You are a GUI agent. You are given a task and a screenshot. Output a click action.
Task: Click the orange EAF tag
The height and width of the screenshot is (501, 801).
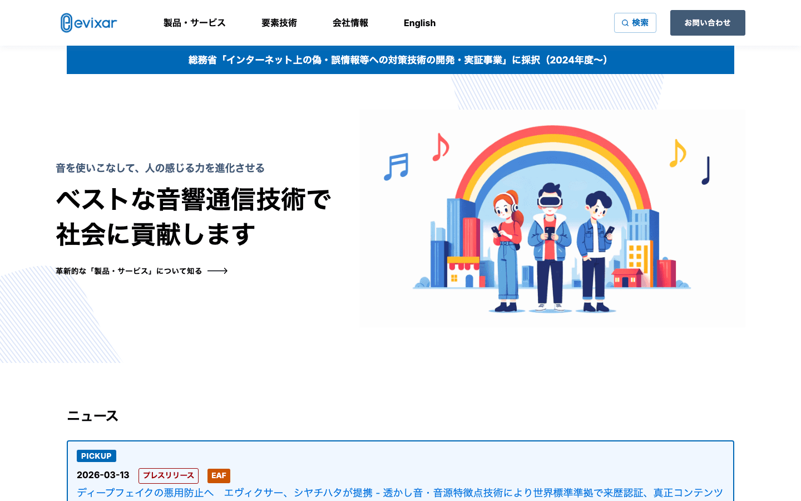coord(219,475)
